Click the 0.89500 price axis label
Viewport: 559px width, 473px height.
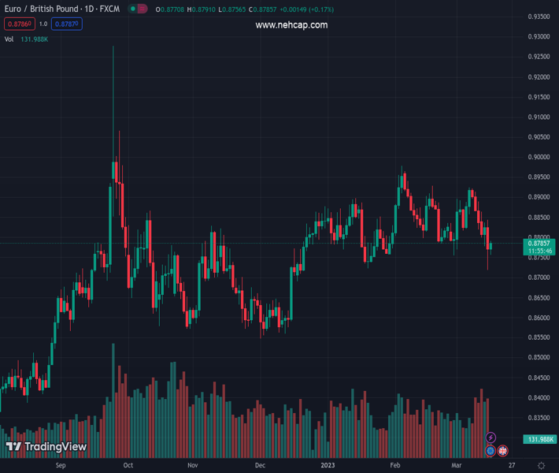[539, 177]
